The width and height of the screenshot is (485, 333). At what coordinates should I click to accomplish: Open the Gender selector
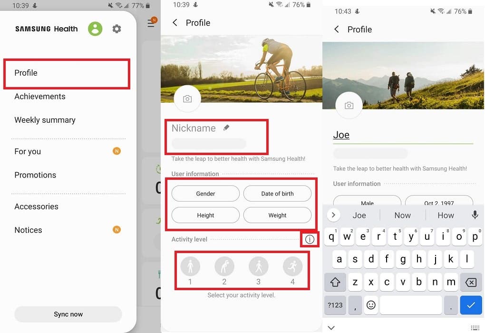click(205, 194)
